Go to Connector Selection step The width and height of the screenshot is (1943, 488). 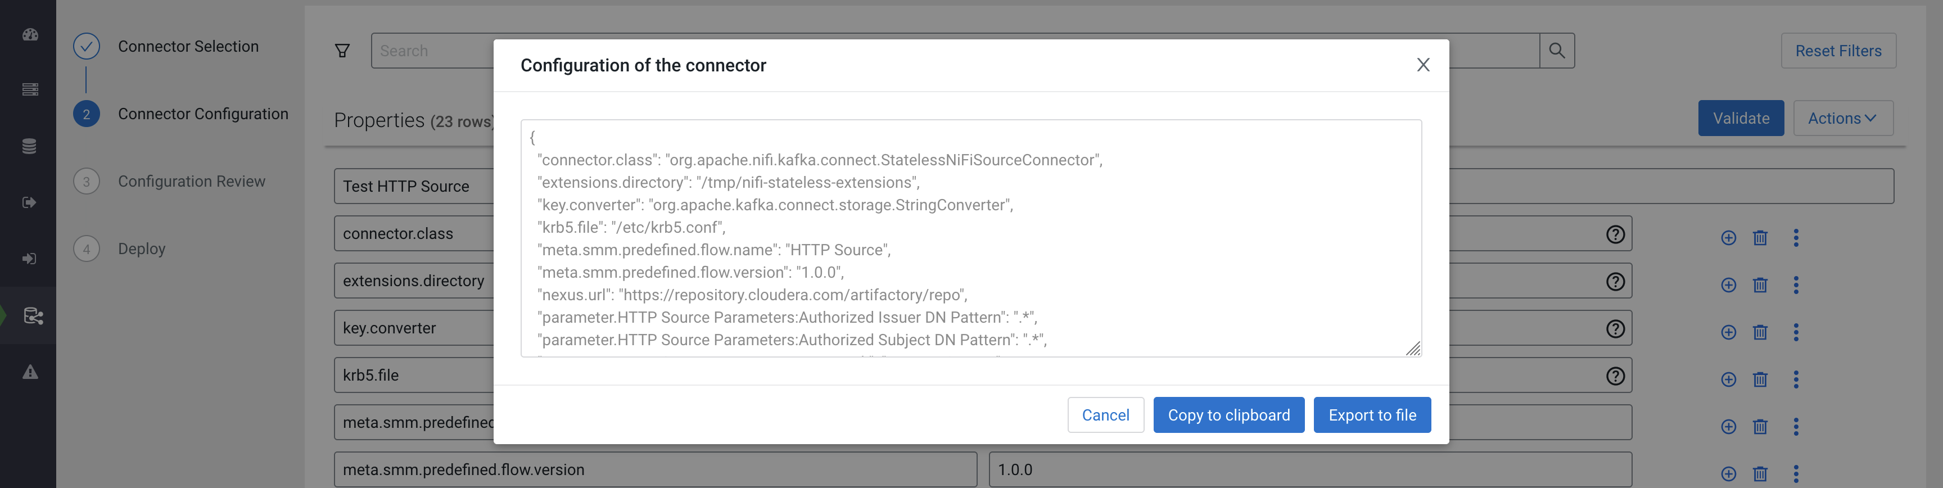point(188,47)
